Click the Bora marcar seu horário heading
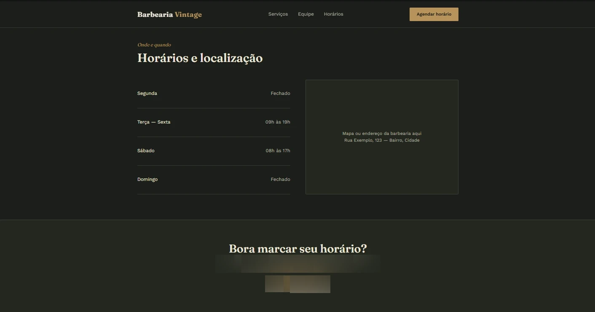The image size is (595, 312). [297, 249]
